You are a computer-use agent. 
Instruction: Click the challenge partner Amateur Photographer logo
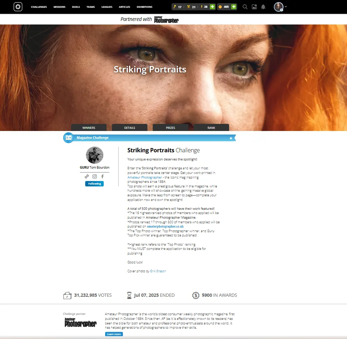[80, 322]
